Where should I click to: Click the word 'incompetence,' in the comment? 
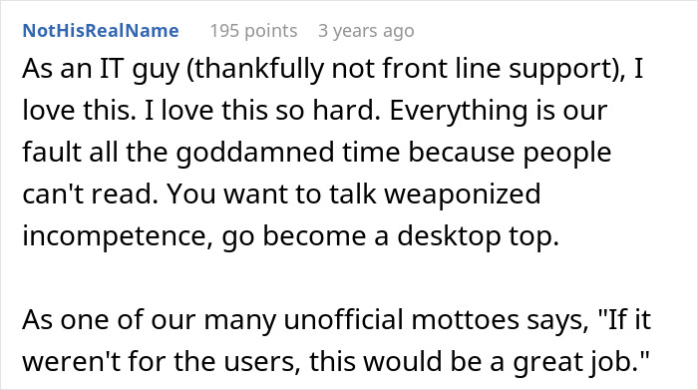(x=118, y=235)
